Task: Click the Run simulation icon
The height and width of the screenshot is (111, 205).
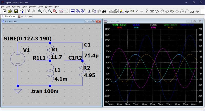Action: tap(5, 11)
